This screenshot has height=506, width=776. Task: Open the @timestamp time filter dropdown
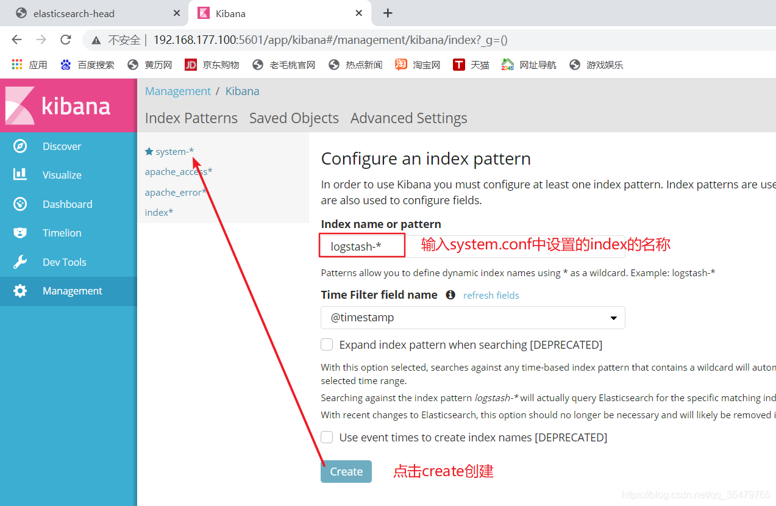pyautogui.click(x=473, y=318)
